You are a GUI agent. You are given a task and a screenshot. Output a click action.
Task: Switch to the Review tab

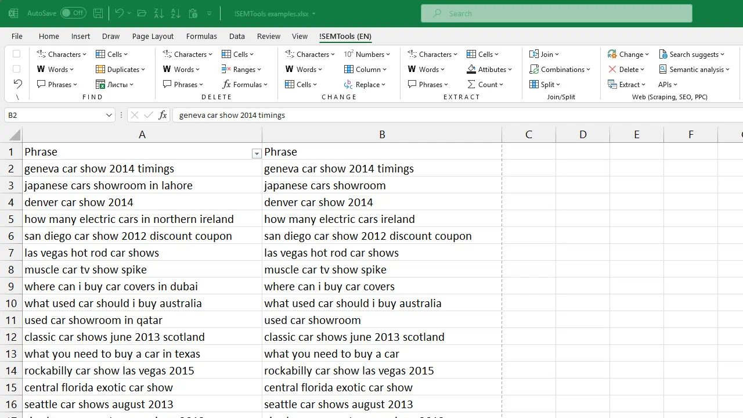click(269, 36)
